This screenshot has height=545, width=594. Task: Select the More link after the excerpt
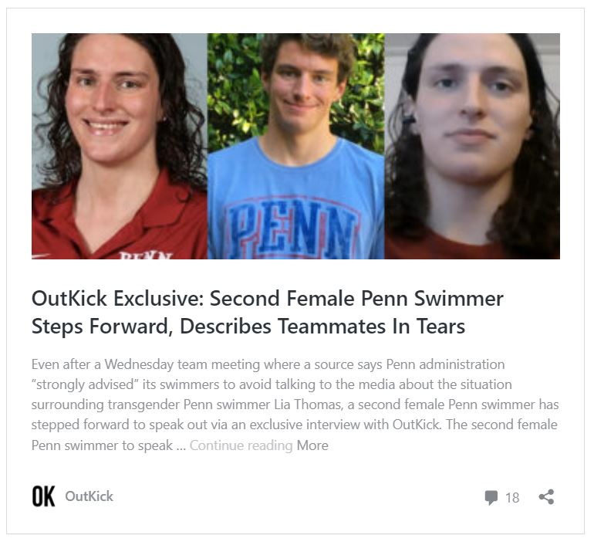(312, 445)
